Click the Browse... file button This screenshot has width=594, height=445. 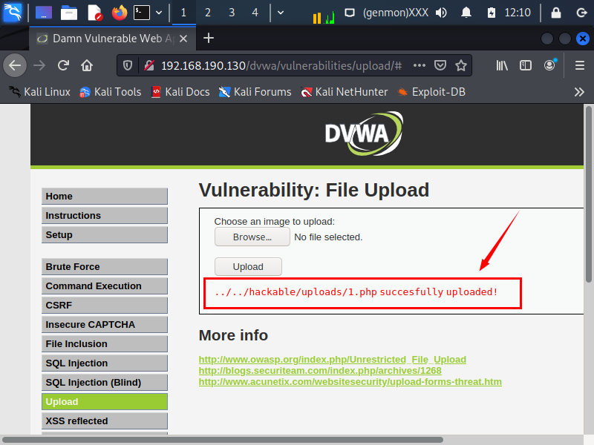click(252, 237)
